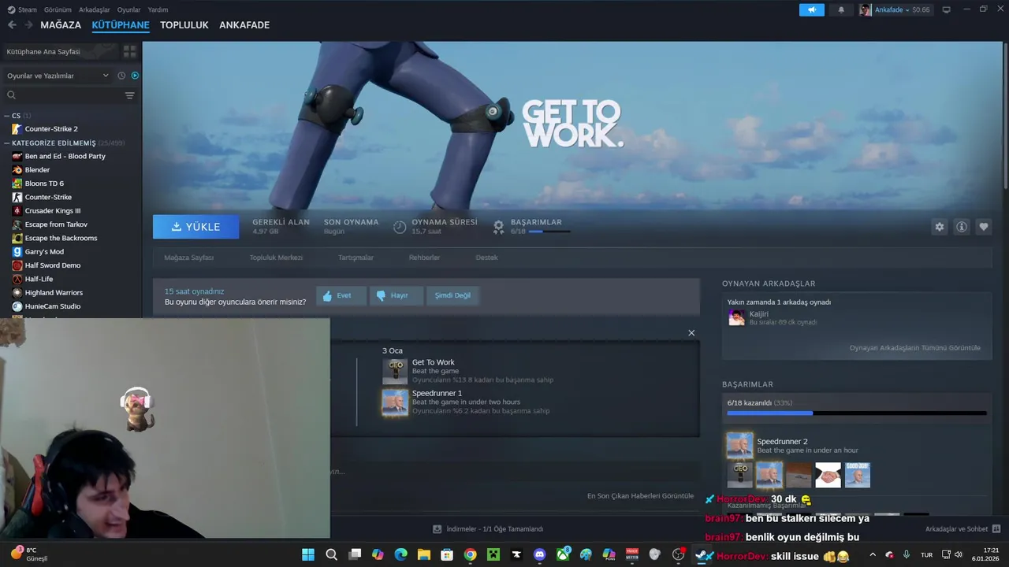Open Mağaza Sayfası link
1009x567 pixels.
click(188, 258)
